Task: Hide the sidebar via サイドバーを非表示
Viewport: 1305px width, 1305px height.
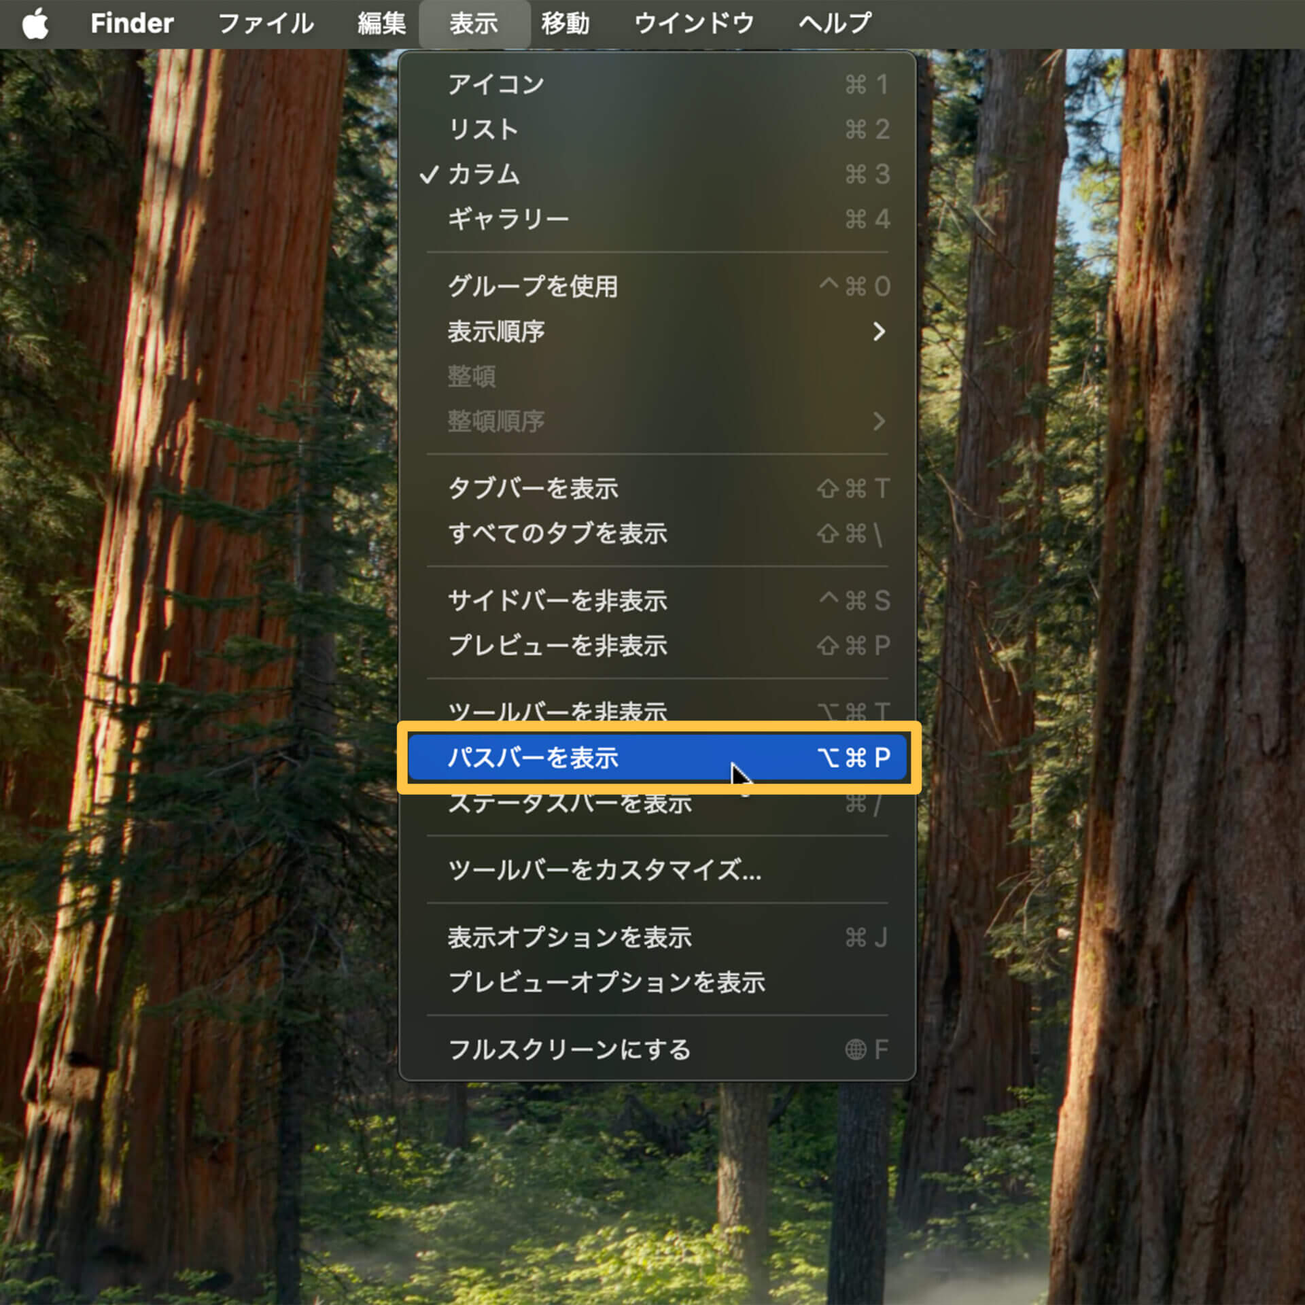Action: (x=657, y=600)
